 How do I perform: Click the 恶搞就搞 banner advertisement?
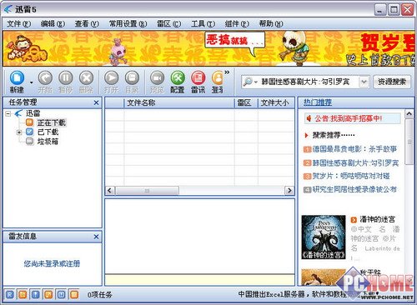[208, 48]
